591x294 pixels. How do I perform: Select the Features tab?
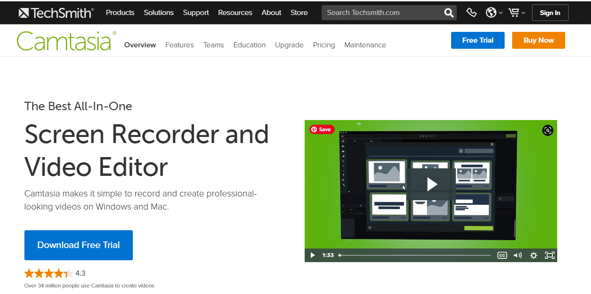(179, 45)
